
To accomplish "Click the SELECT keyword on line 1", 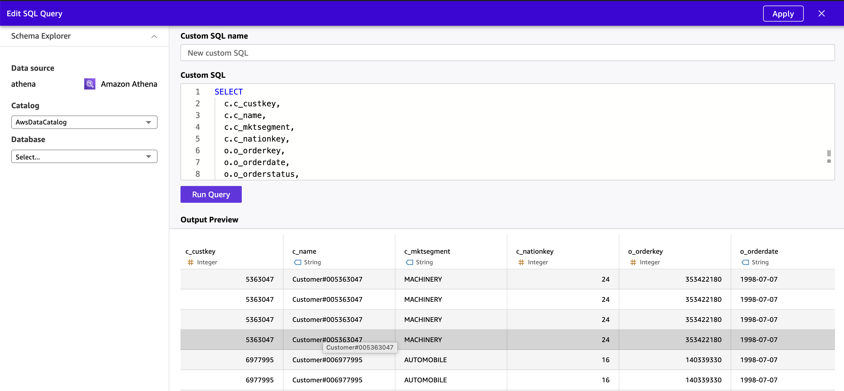I will 229,92.
